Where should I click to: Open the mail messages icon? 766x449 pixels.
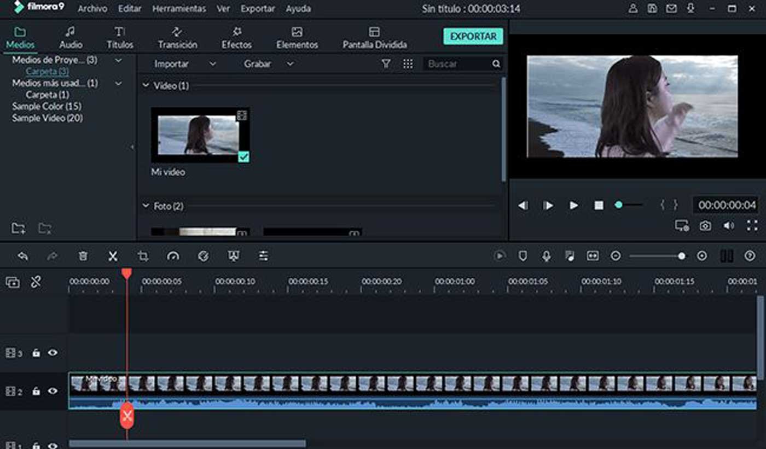(671, 8)
